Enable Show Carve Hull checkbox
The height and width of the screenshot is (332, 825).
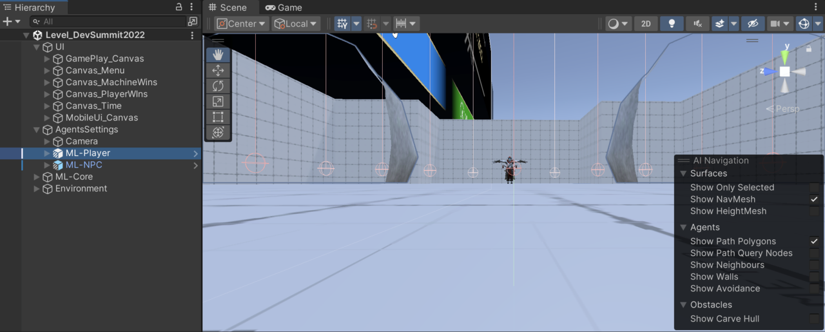click(815, 318)
